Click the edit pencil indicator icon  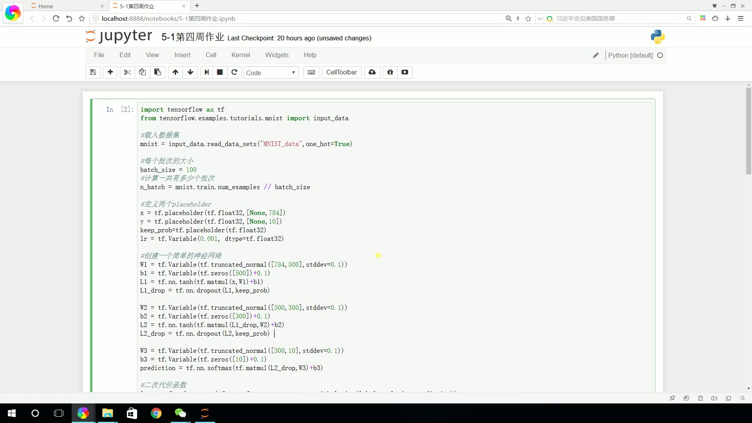[x=596, y=55]
